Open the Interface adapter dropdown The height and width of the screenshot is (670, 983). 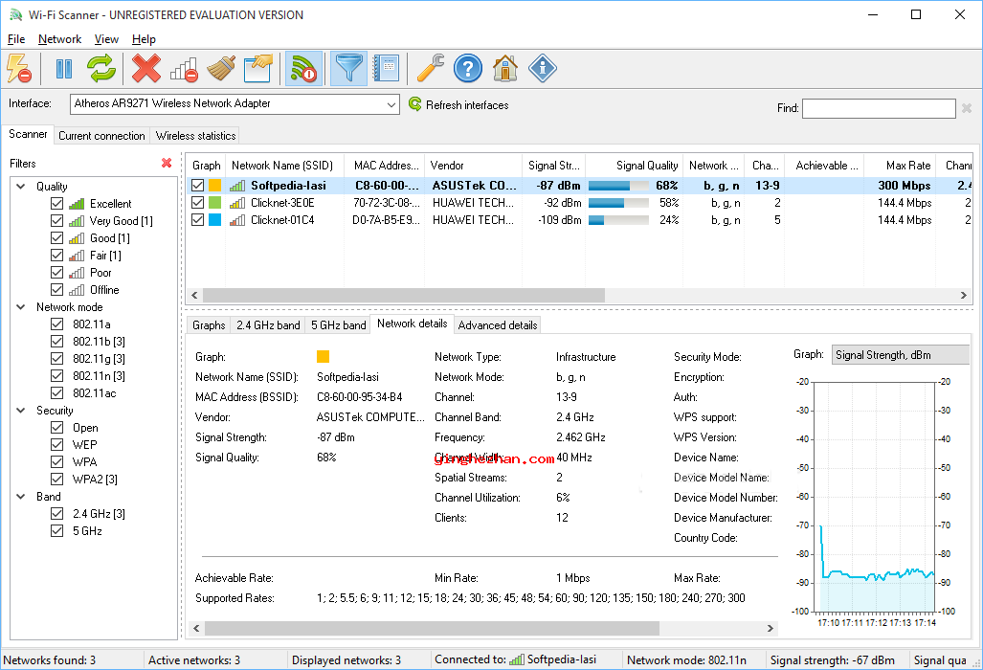pyautogui.click(x=235, y=104)
